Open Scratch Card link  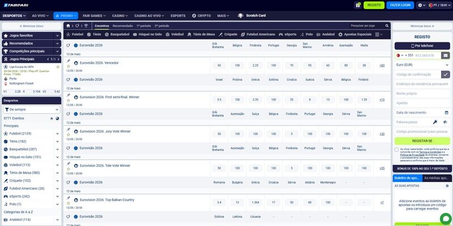tap(251, 16)
